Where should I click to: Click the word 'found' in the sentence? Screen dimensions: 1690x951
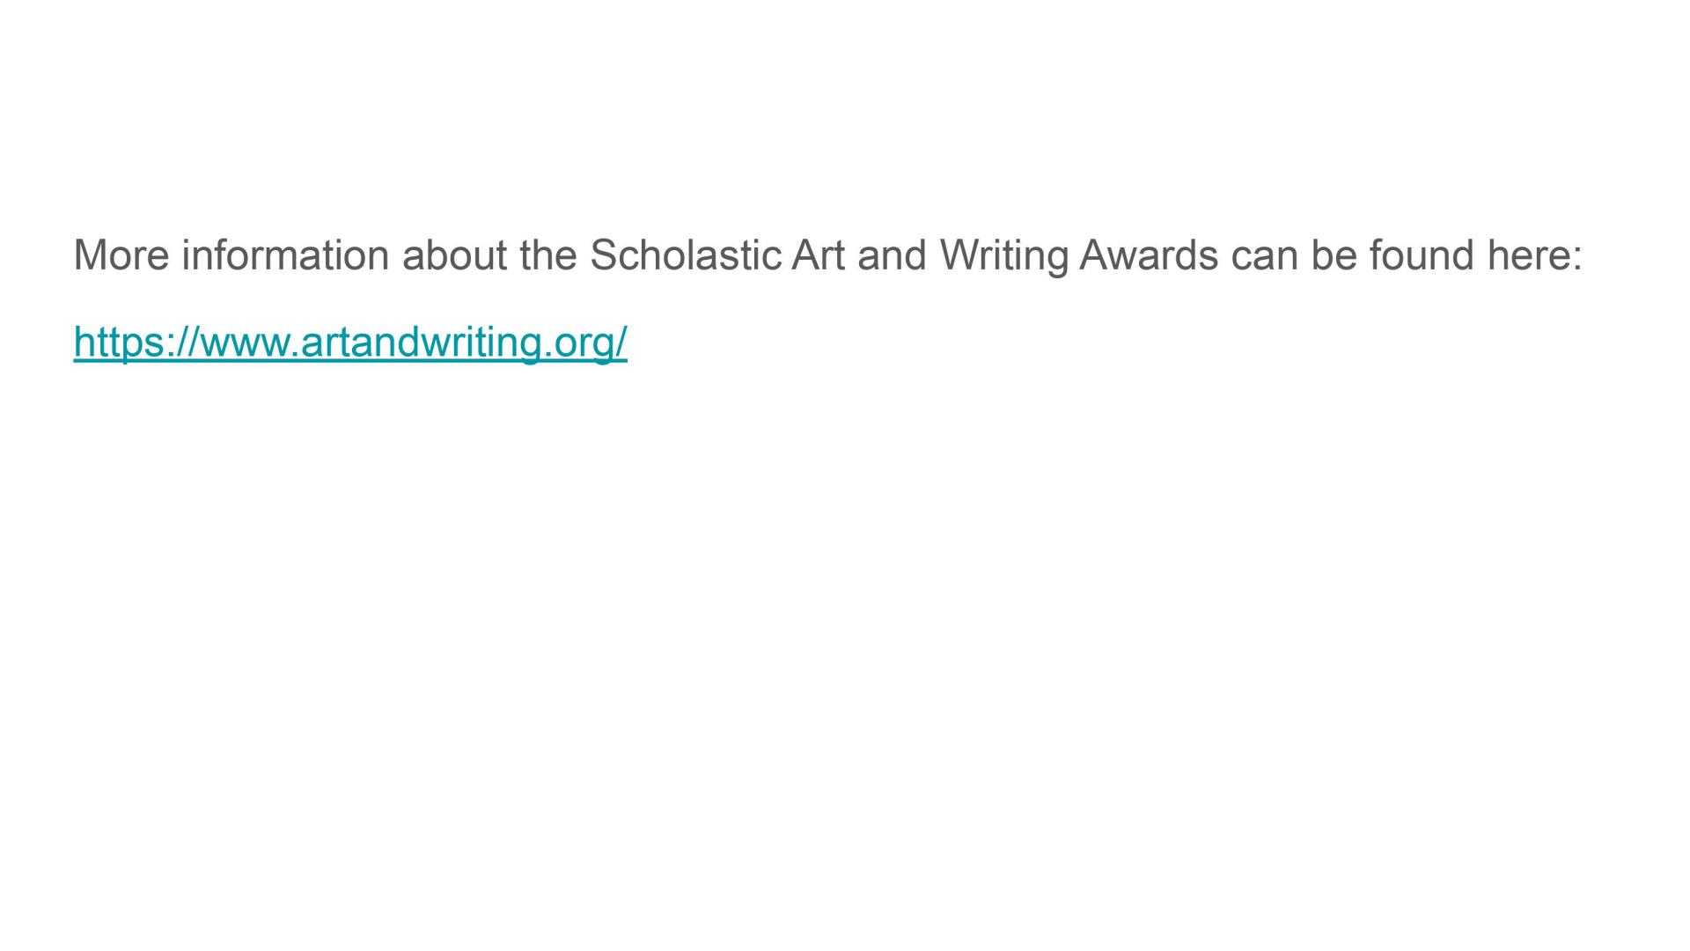1422,255
